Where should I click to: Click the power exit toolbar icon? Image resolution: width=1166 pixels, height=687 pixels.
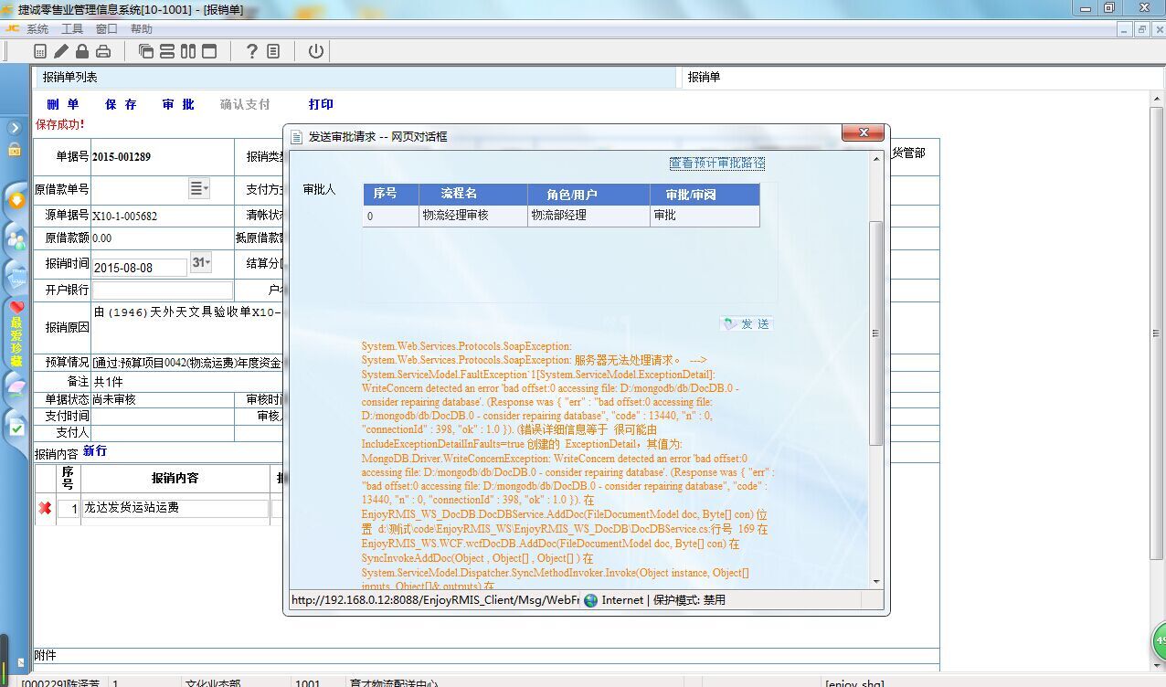click(316, 51)
